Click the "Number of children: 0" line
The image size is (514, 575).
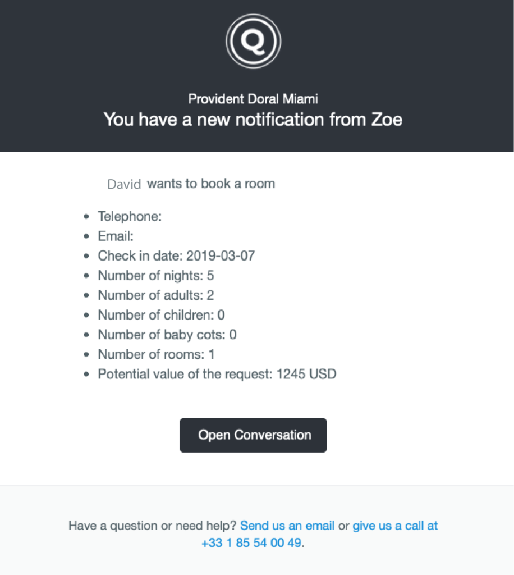[x=161, y=315]
